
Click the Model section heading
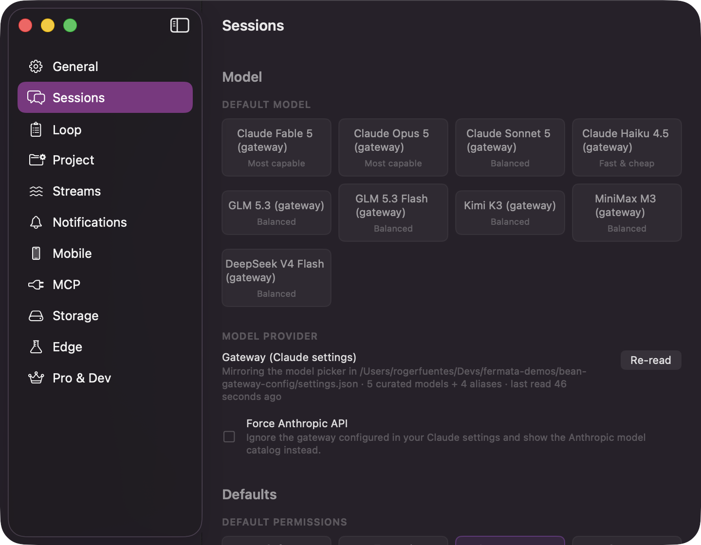[242, 77]
